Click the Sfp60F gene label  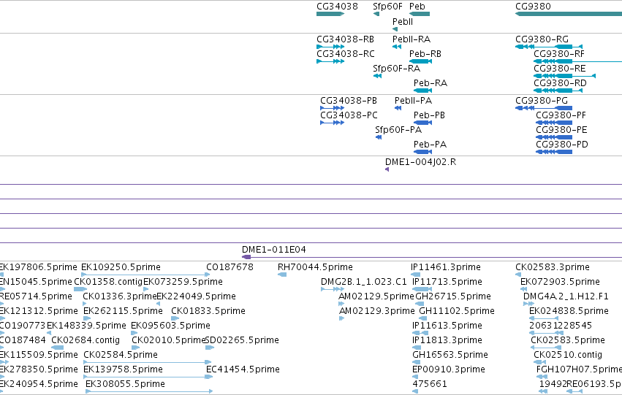click(x=387, y=7)
